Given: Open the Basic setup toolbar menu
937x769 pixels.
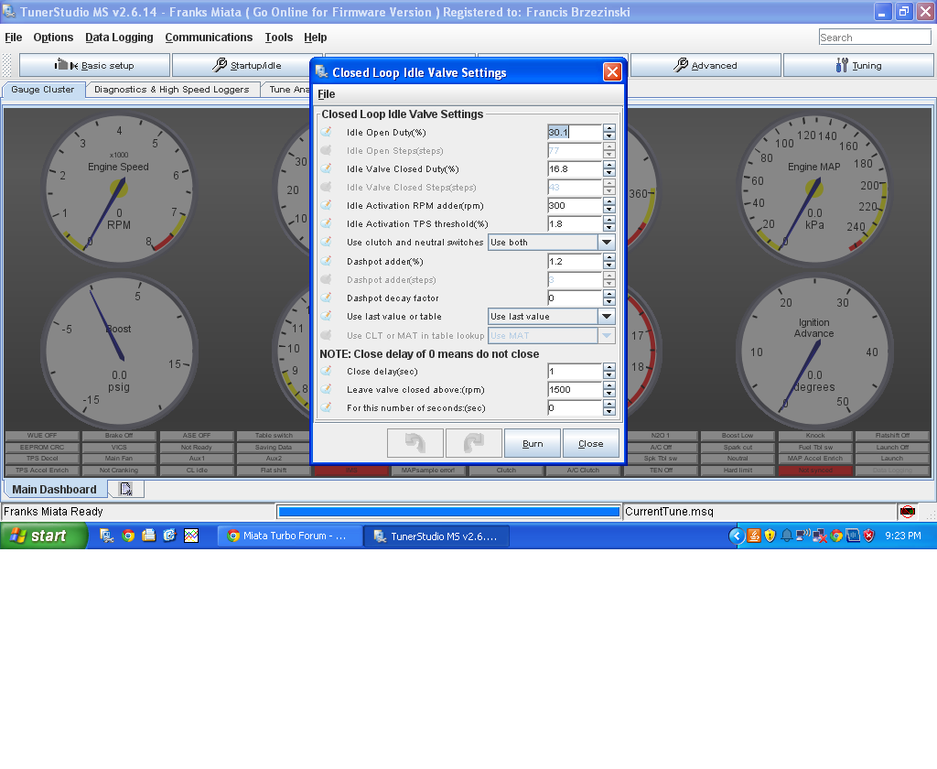Looking at the screenshot, I should click(94, 65).
